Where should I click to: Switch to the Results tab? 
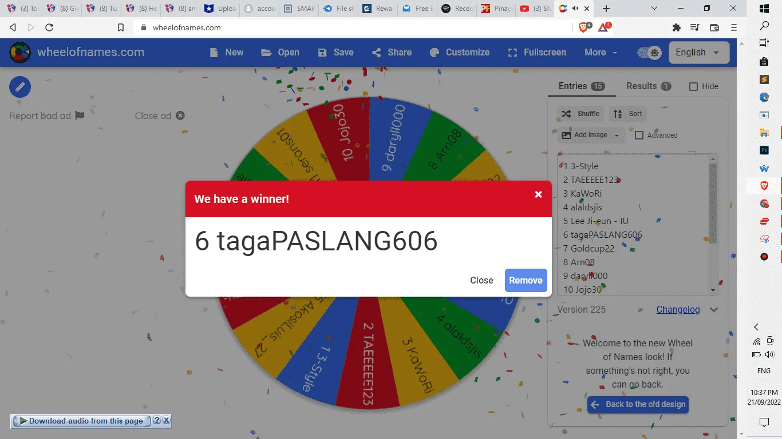(649, 86)
